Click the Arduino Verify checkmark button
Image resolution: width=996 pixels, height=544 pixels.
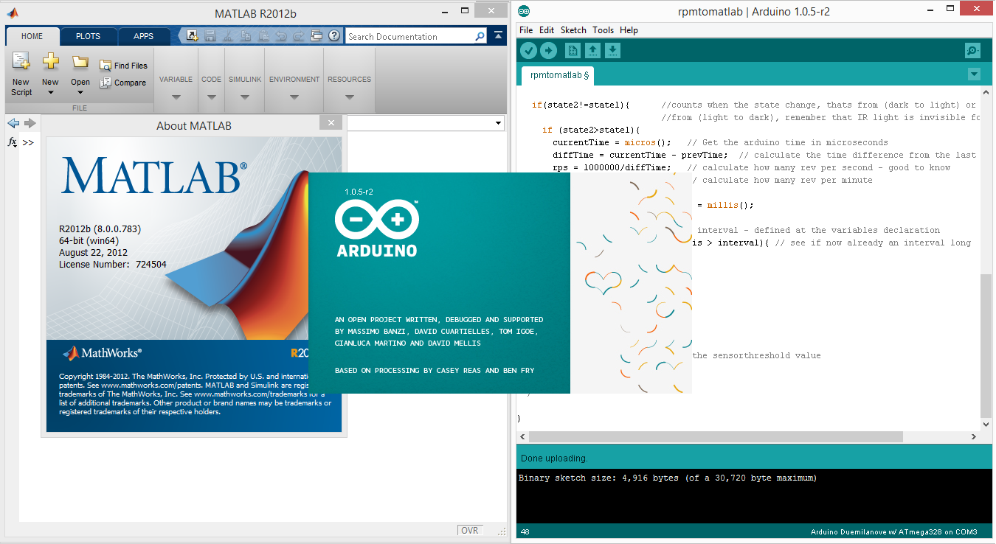tap(528, 50)
